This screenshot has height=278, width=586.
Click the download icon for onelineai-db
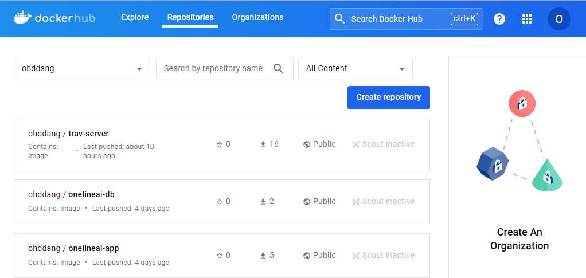click(263, 202)
